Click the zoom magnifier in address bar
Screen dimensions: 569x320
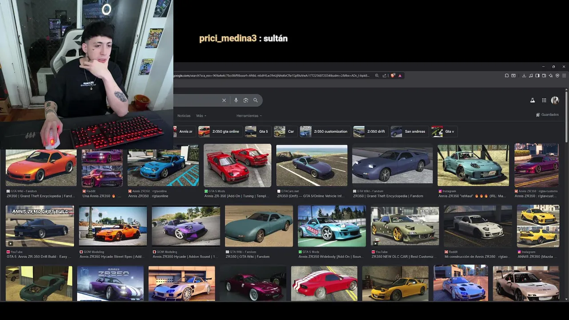click(377, 76)
